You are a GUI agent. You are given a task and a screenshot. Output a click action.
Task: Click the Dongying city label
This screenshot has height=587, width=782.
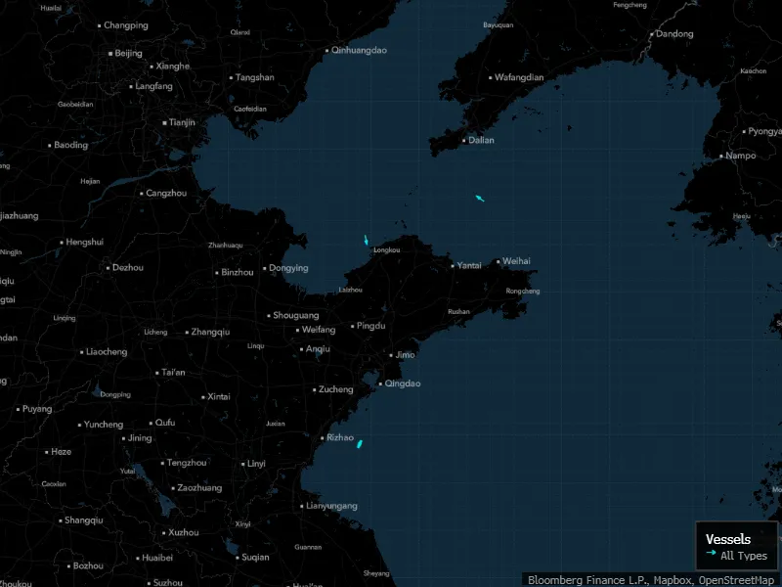click(x=288, y=268)
